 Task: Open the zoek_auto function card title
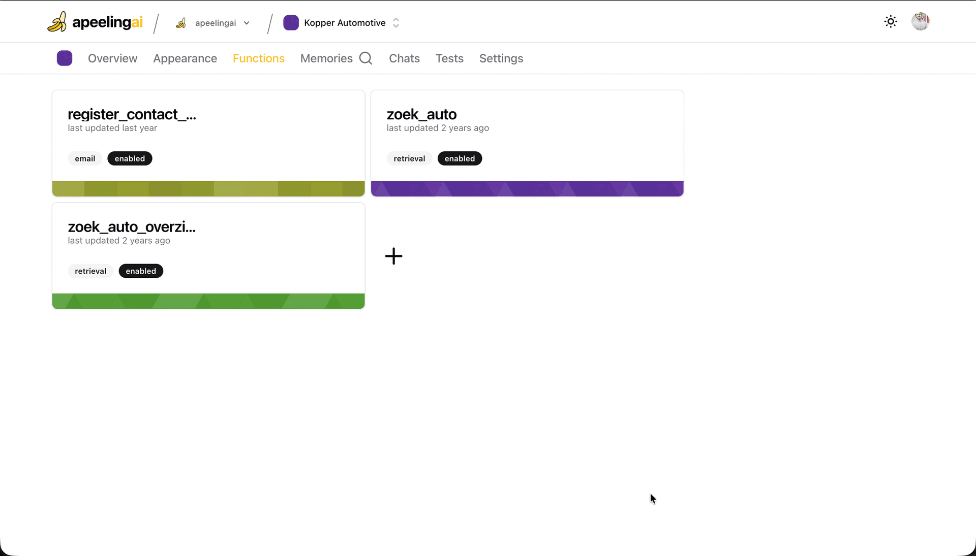421,114
